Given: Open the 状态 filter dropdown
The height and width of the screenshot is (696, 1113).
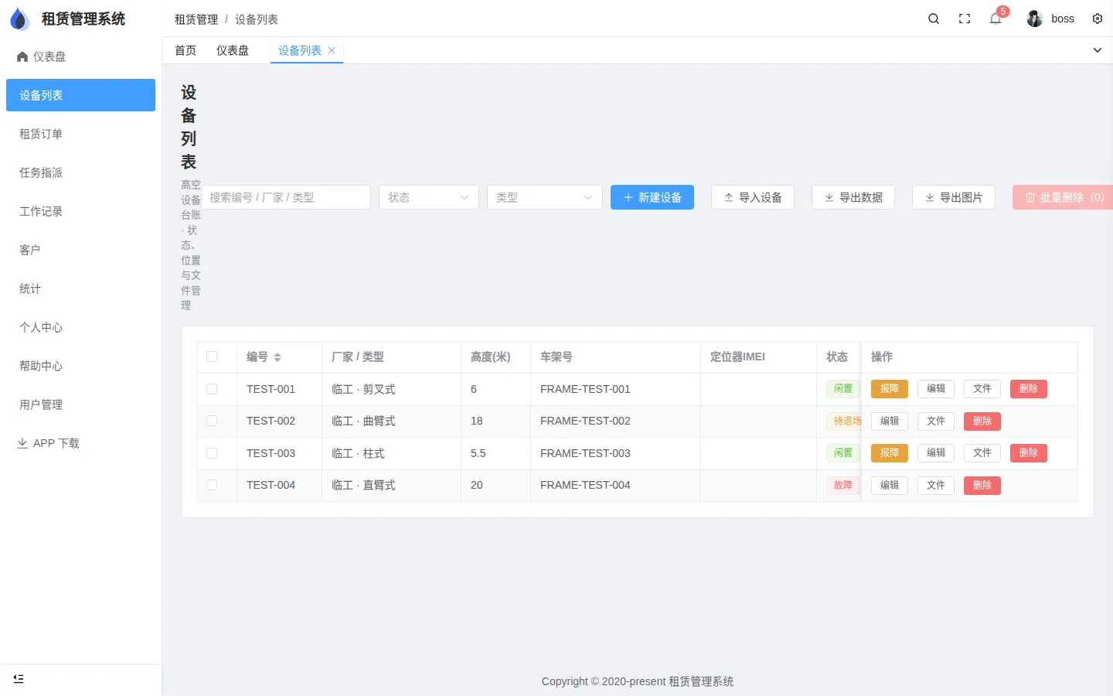Looking at the screenshot, I should click(429, 197).
